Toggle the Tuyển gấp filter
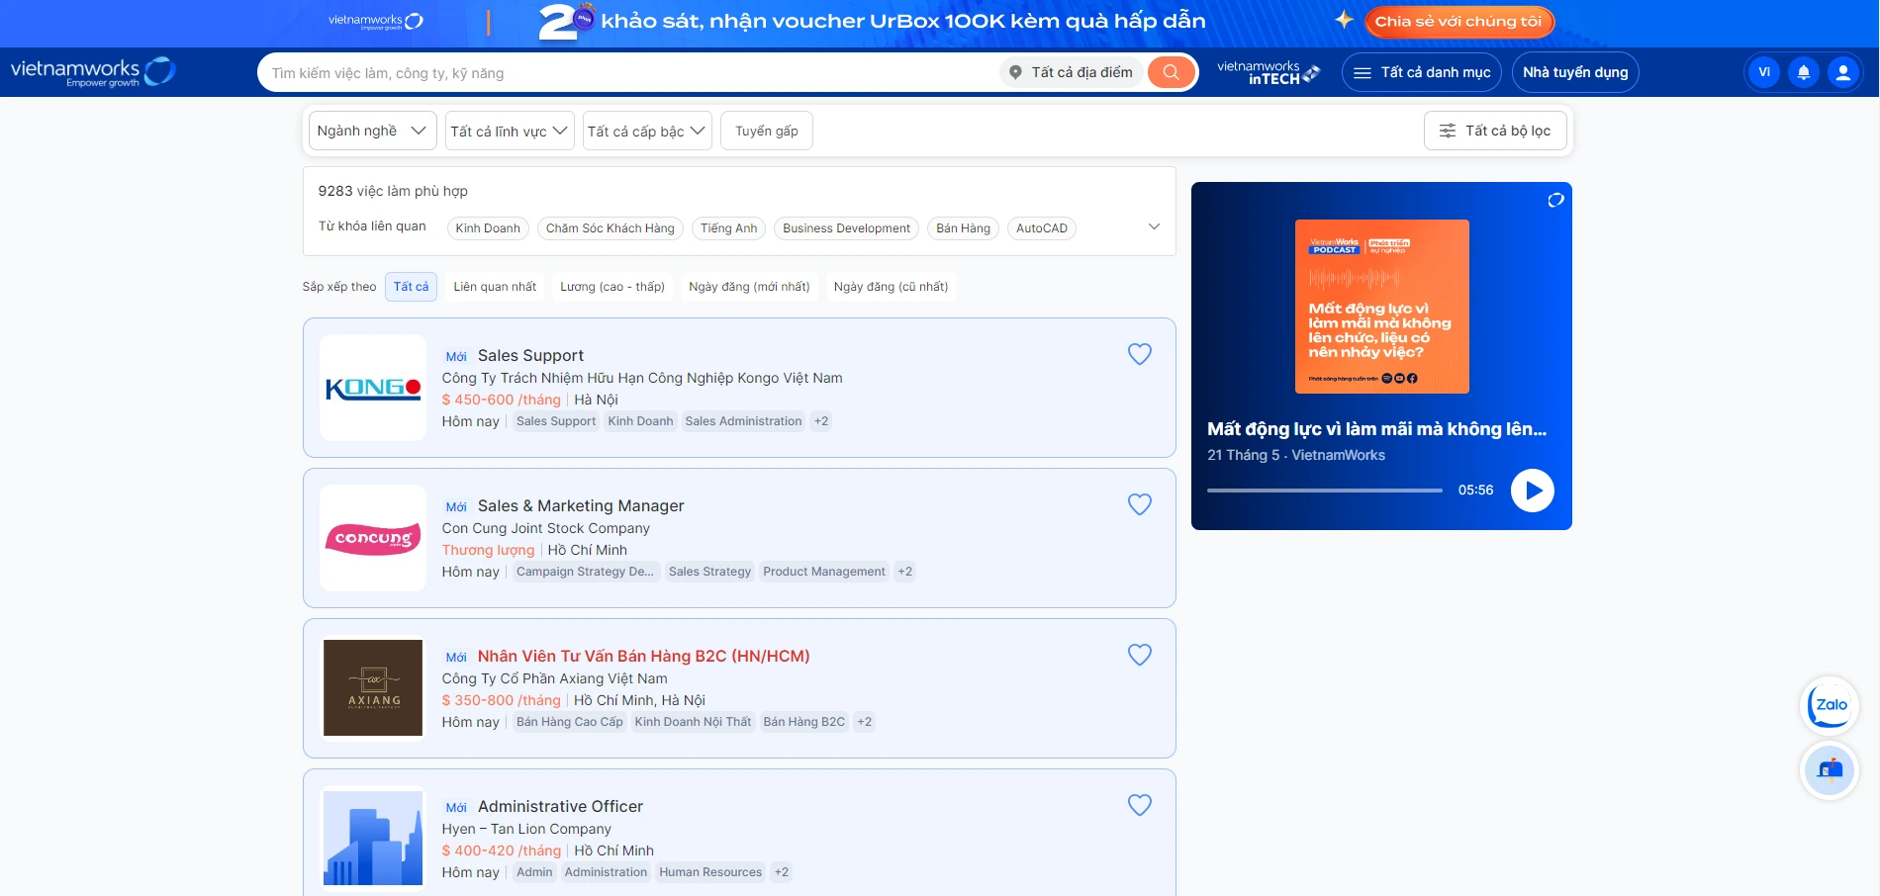Screen dimensions: 1880x896 click(767, 131)
